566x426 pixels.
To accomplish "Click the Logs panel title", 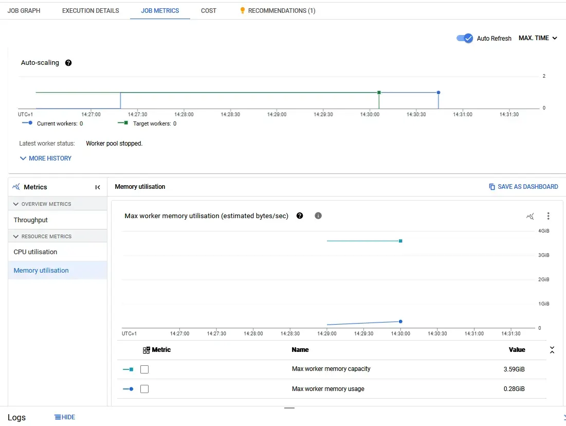I will pos(16,417).
